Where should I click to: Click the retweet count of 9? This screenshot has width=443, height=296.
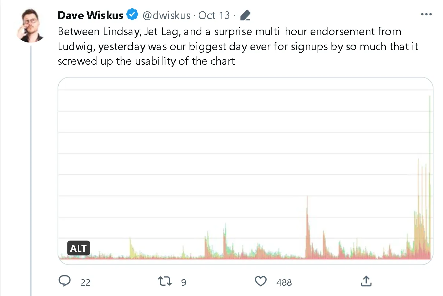(x=184, y=282)
